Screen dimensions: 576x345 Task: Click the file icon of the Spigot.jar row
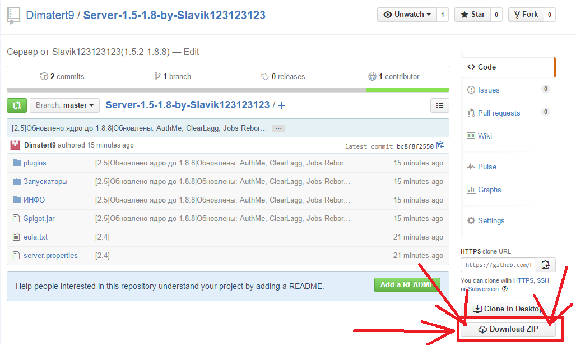[16, 218]
